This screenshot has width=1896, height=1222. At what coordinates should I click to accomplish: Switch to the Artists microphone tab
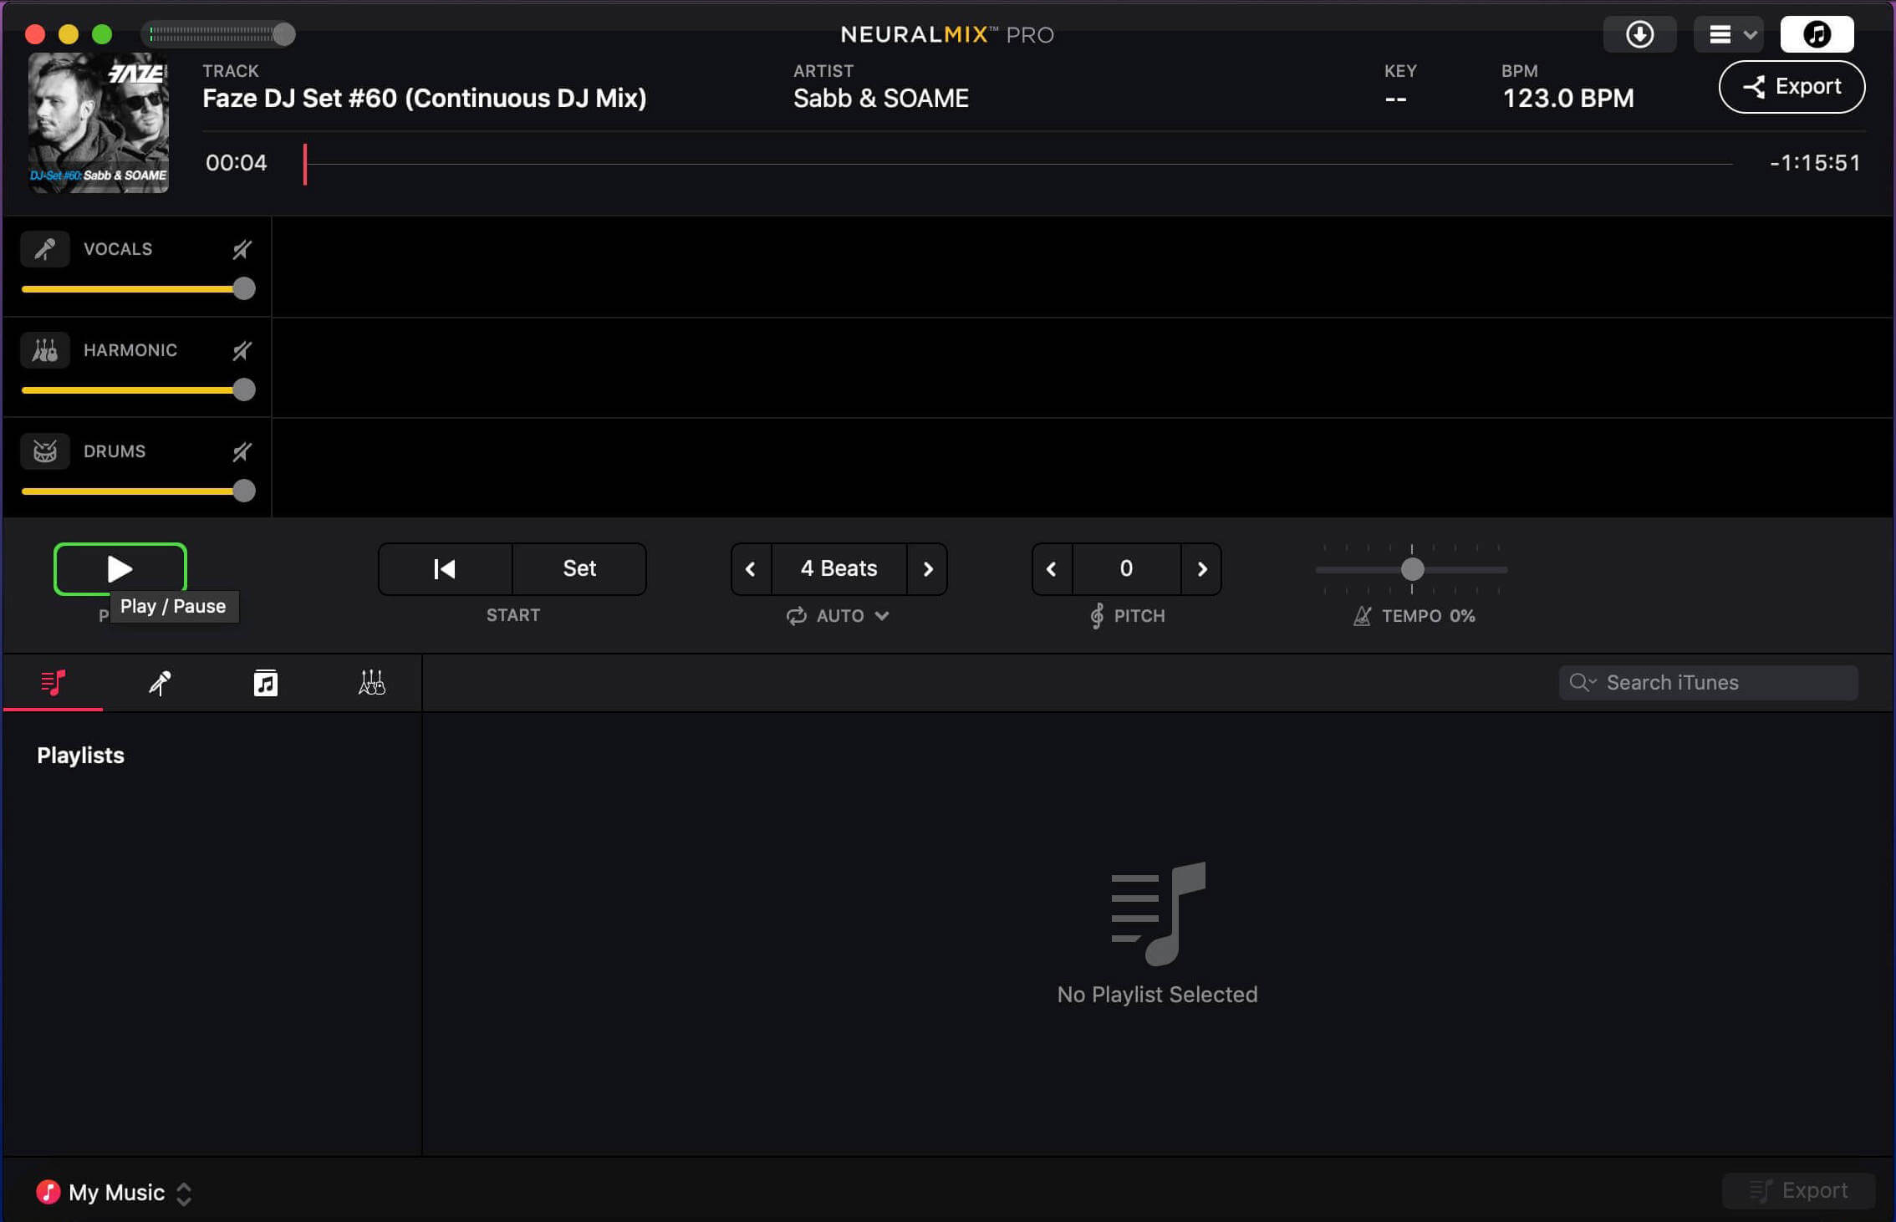[160, 683]
